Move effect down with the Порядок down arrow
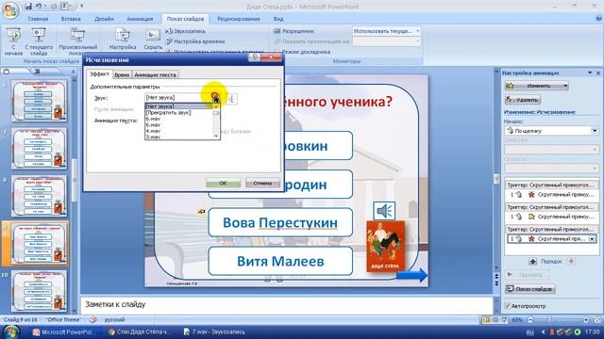 [x=571, y=262]
